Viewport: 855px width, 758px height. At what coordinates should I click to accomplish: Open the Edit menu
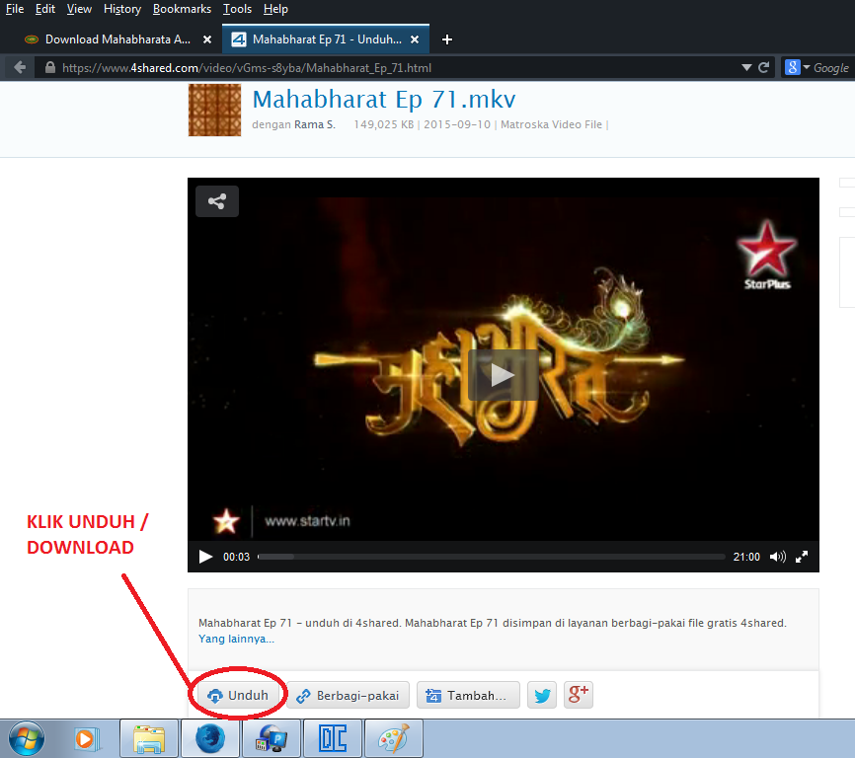tap(45, 9)
